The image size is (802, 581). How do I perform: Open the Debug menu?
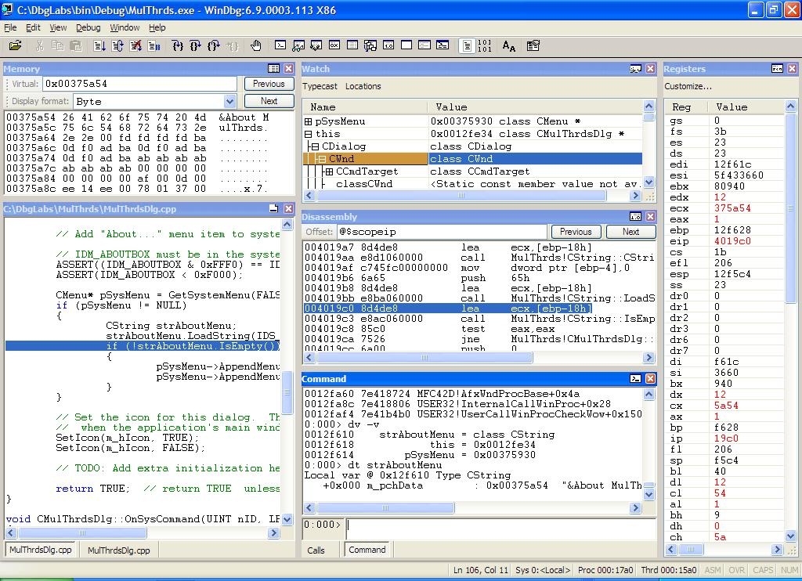pos(88,27)
